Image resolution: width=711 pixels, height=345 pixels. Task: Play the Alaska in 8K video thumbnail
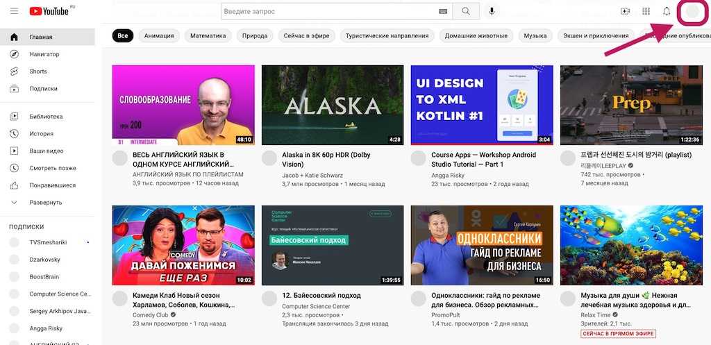332,105
